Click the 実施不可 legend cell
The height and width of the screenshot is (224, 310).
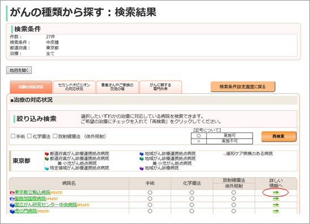coord(230,141)
